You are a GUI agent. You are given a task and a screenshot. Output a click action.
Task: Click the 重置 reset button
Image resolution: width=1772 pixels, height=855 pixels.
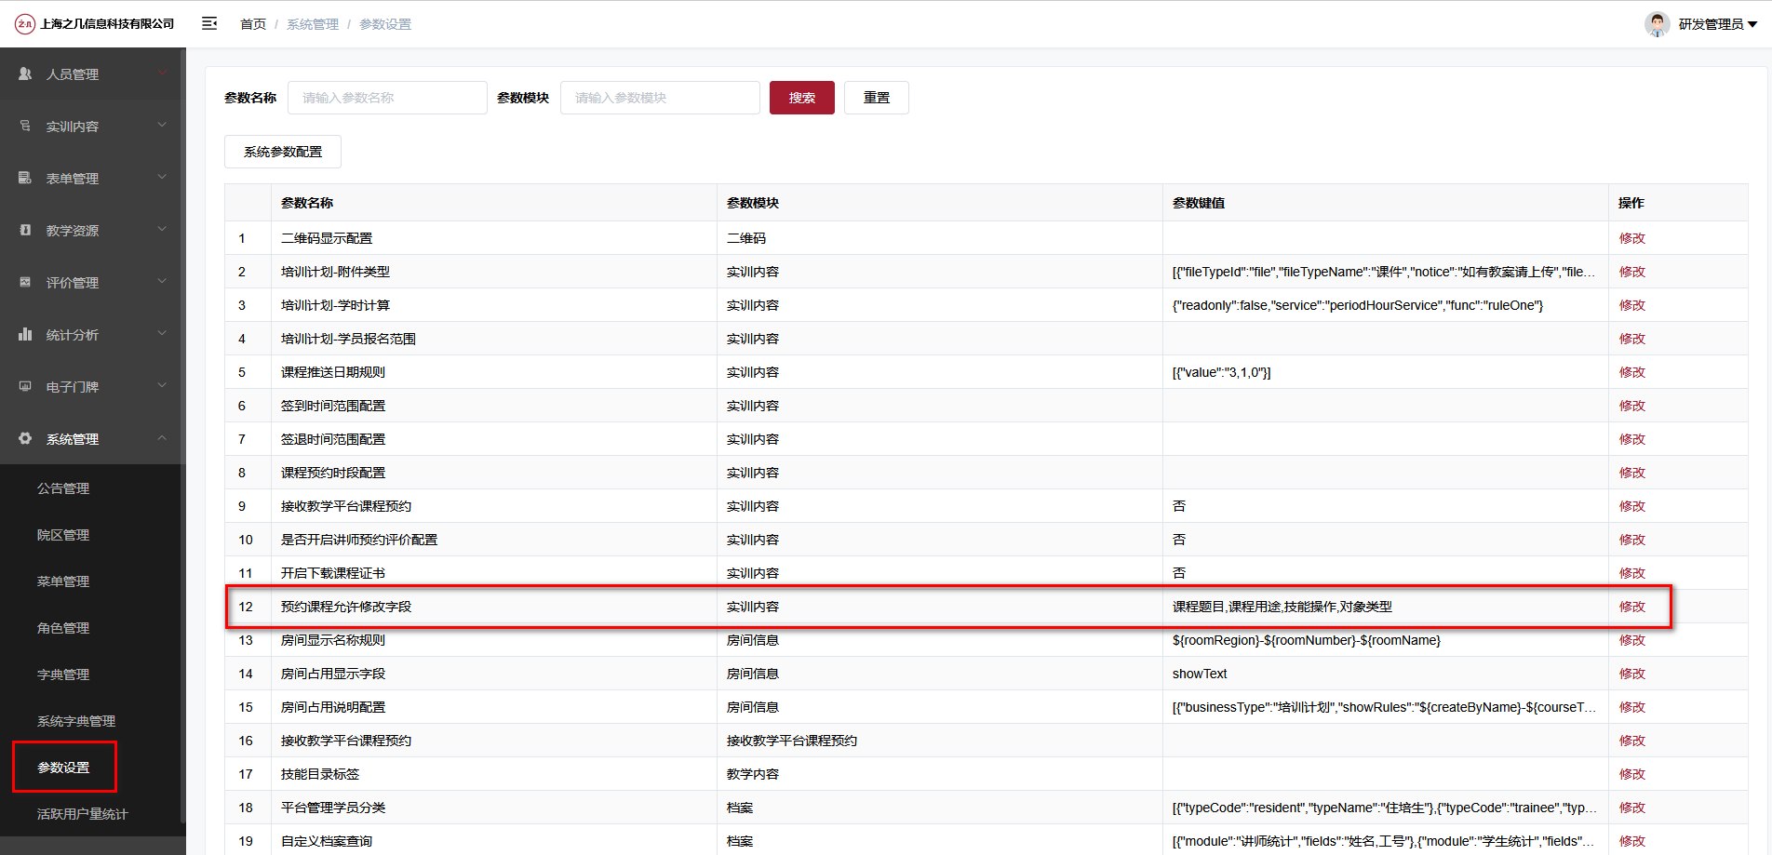click(x=877, y=98)
